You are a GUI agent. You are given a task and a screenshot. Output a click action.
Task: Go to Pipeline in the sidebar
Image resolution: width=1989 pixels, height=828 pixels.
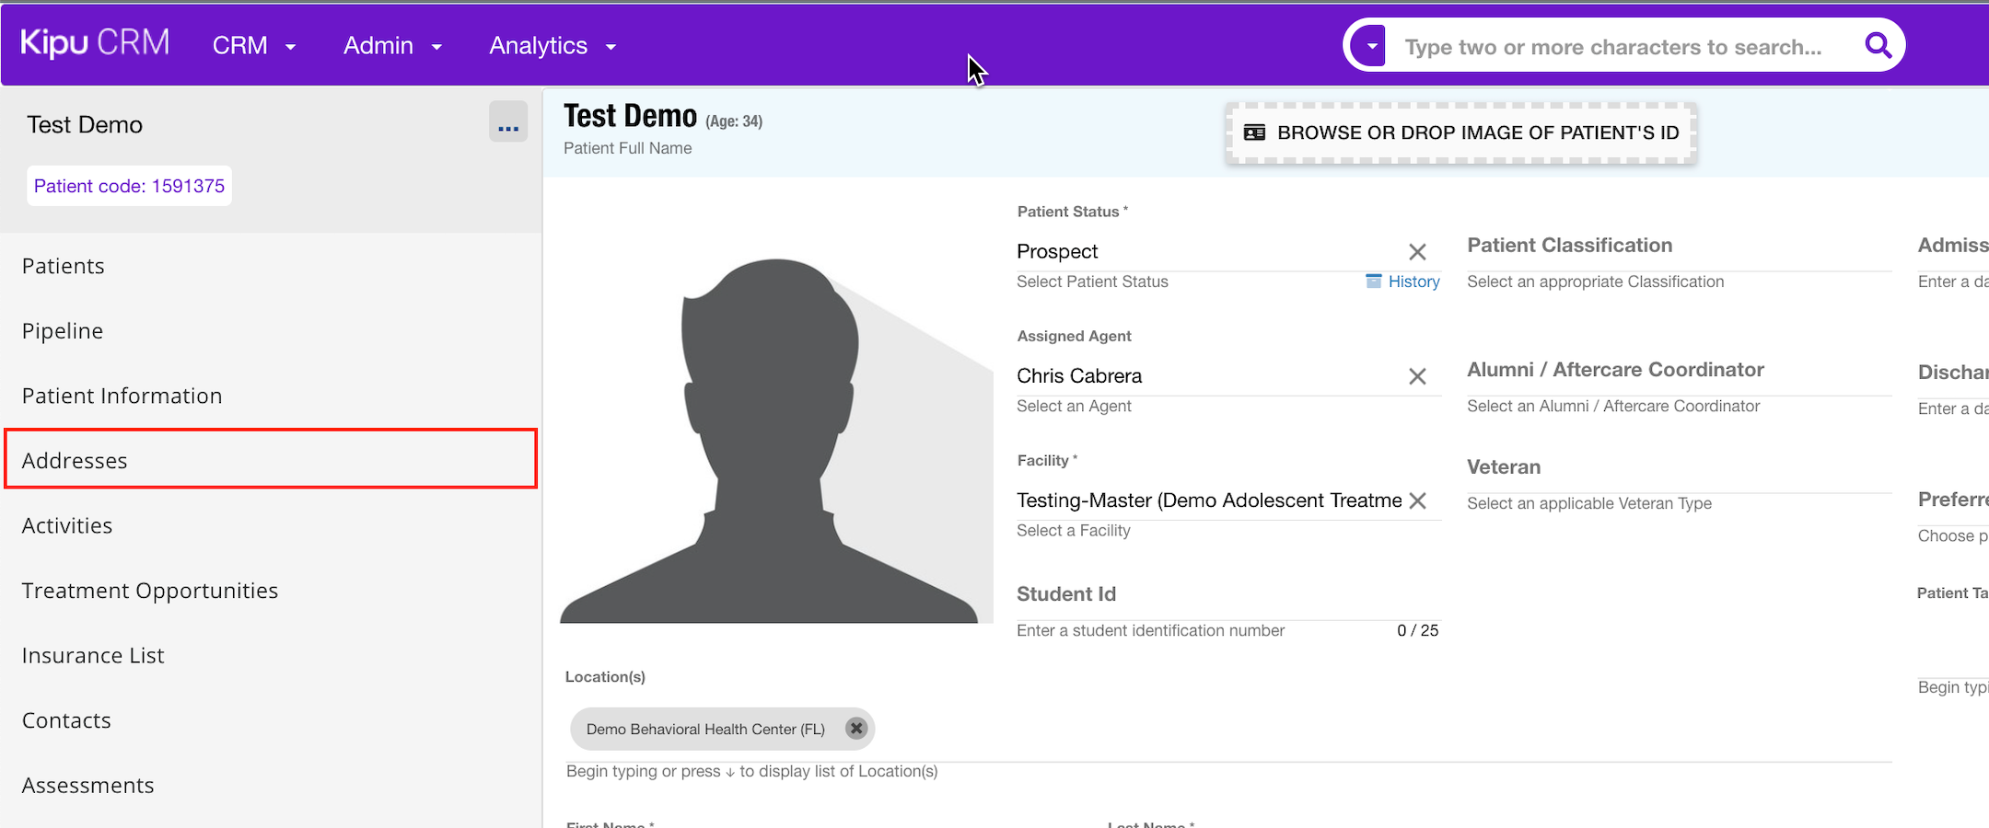pos(271,331)
